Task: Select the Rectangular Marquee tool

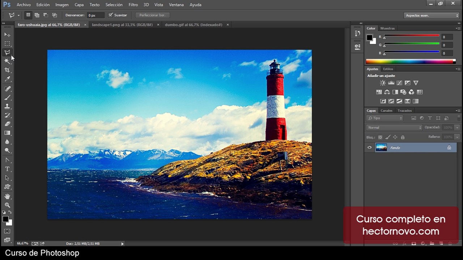Action: pyautogui.click(x=7, y=44)
